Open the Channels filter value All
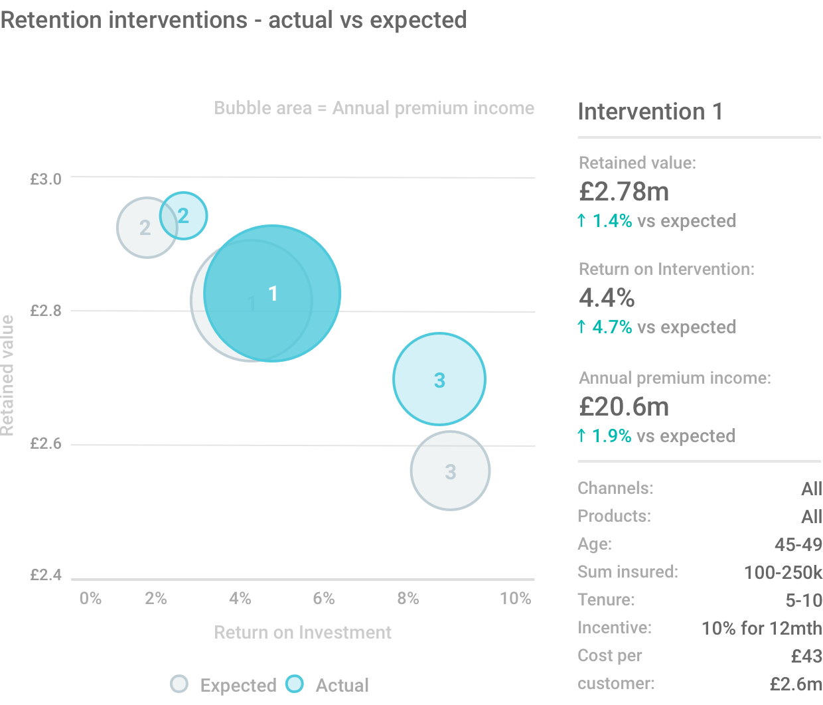 tap(811, 489)
